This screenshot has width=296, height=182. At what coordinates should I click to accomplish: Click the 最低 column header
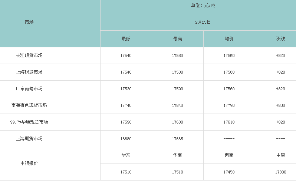click(x=126, y=39)
